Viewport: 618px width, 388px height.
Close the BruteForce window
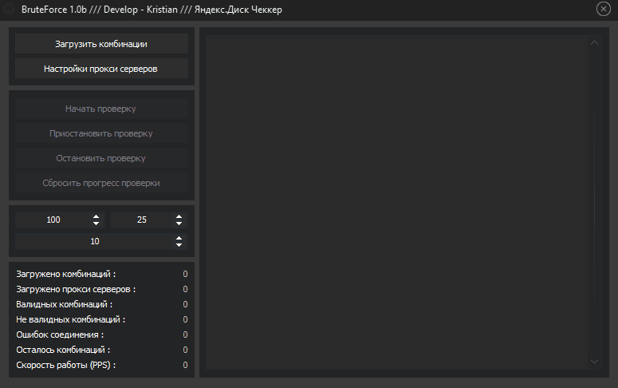point(603,10)
